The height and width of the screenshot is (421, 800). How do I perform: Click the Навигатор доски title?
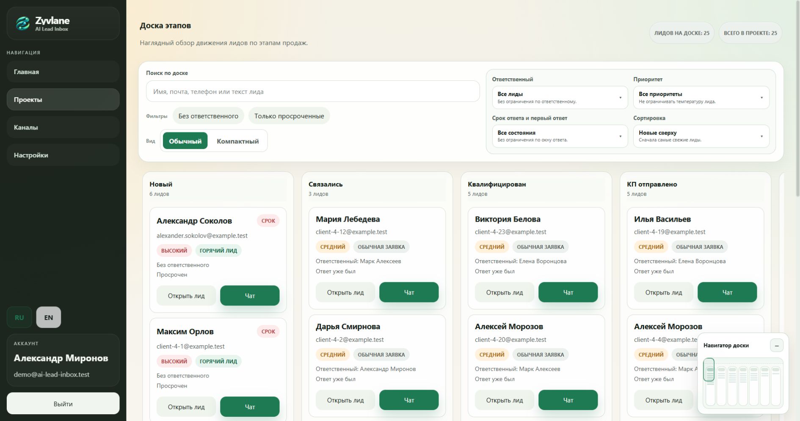tap(726, 345)
